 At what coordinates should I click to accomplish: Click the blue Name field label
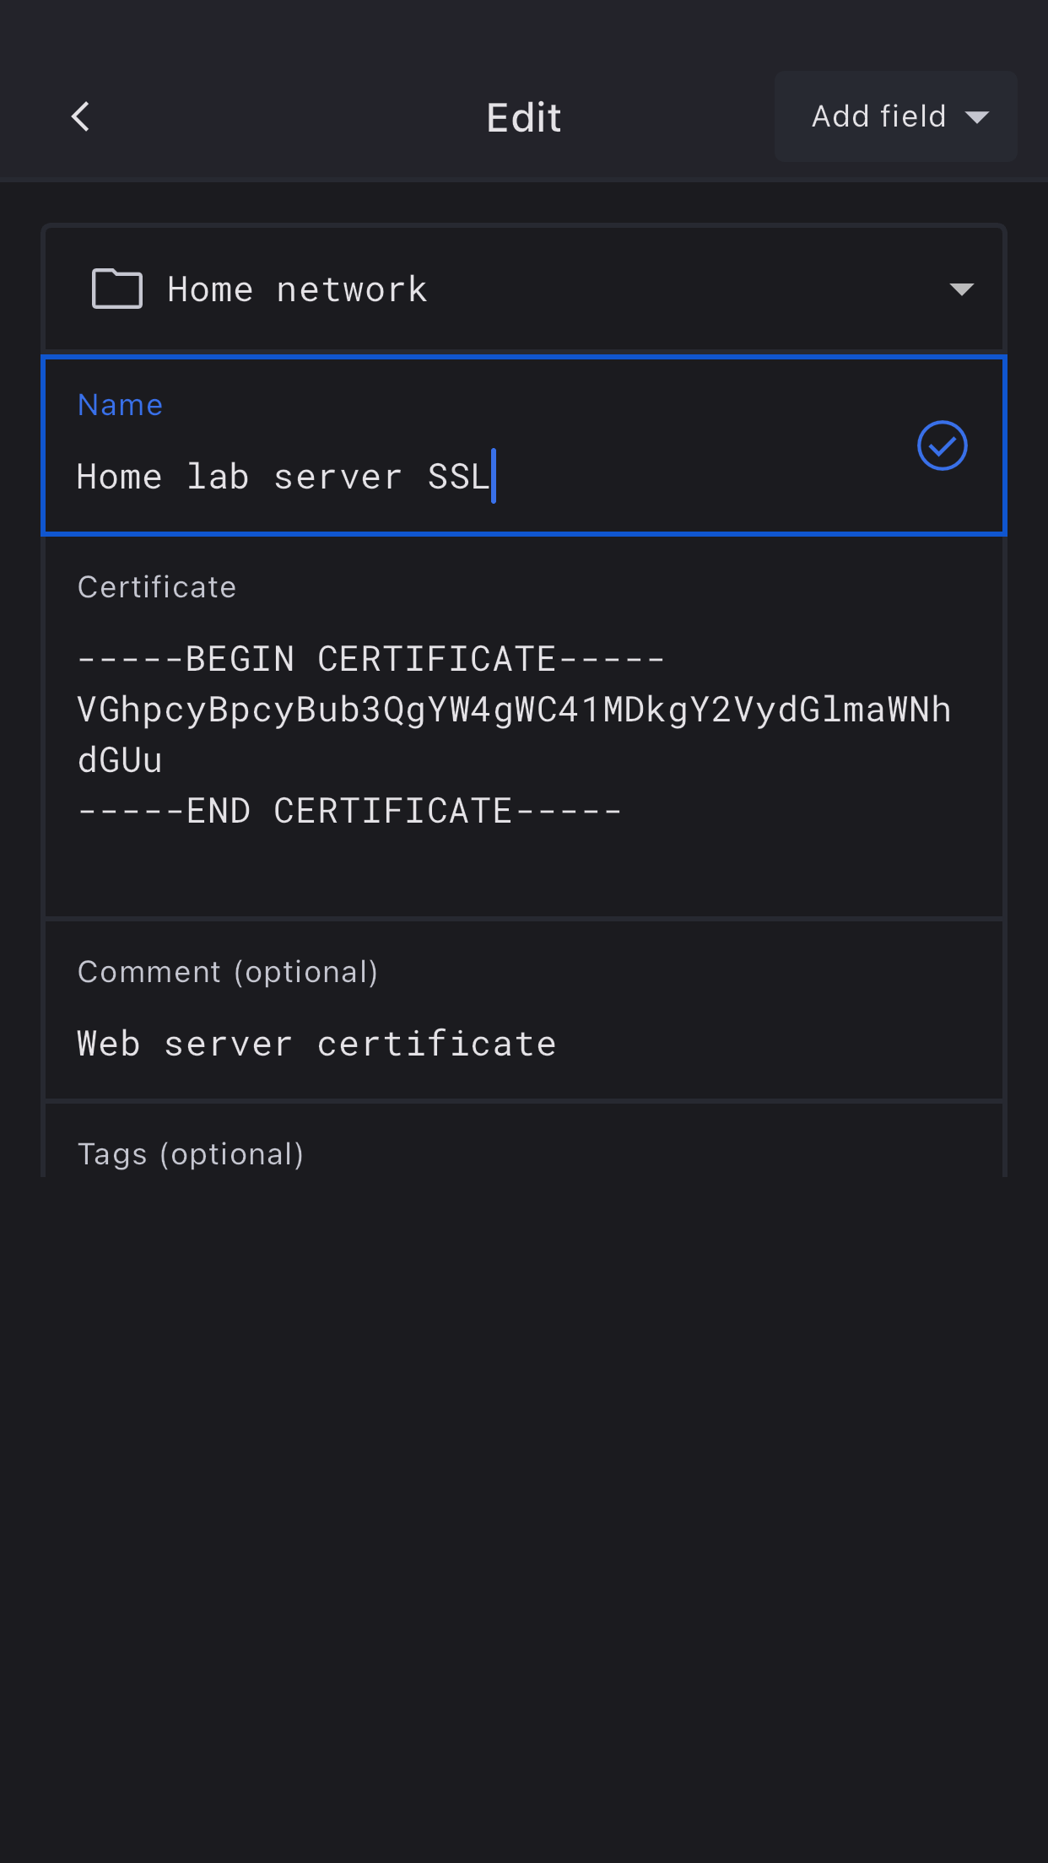120,405
